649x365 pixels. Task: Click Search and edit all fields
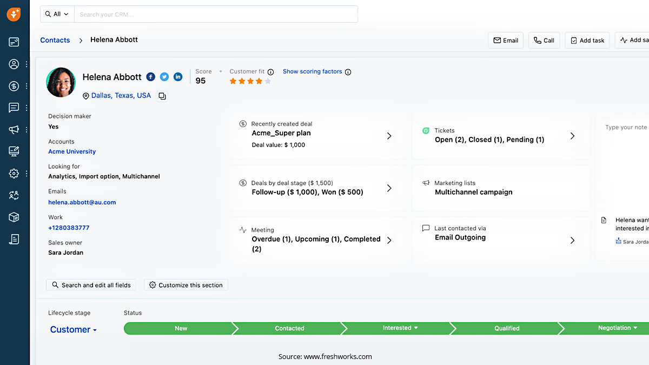coord(91,285)
